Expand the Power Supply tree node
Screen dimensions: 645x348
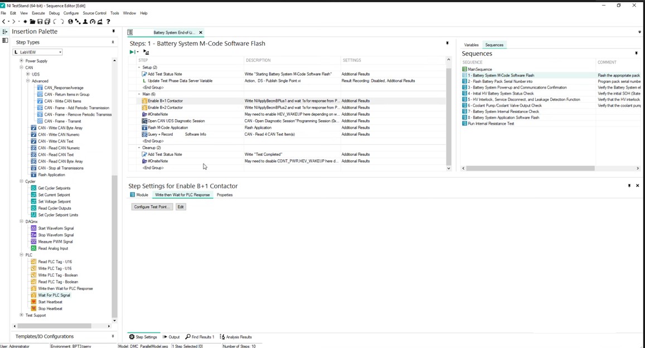pyautogui.click(x=21, y=61)
